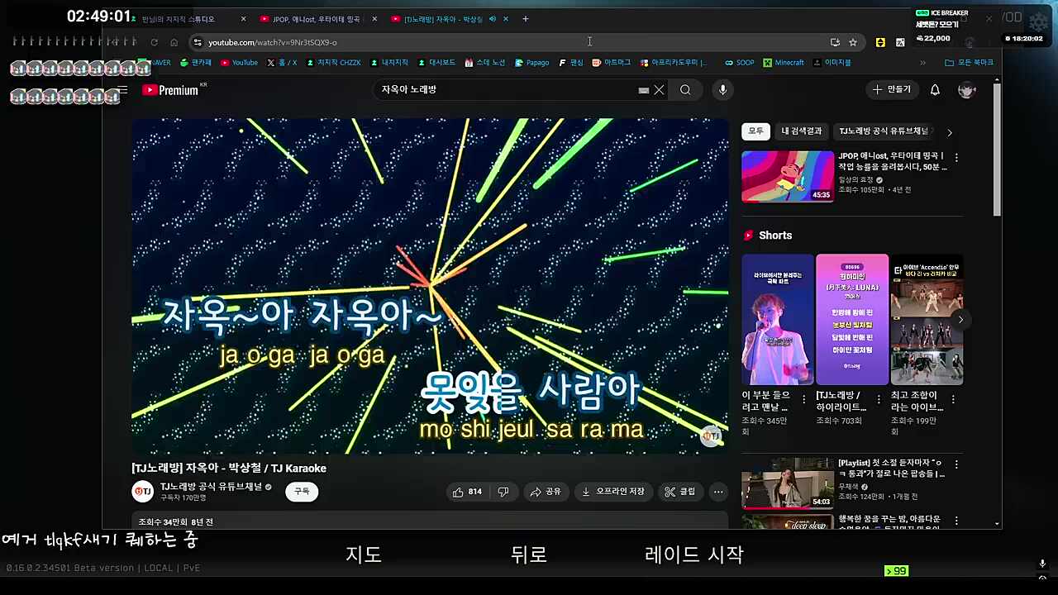Screen dimensions: 1058x595
Task: Open the TJ channel avatar
Action: (143, 492)
